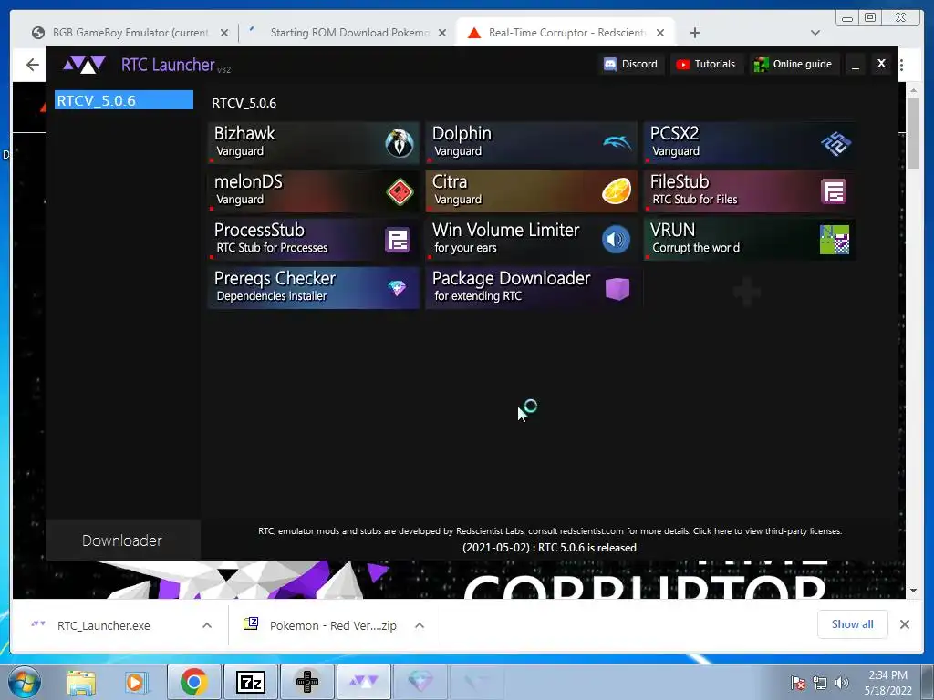Open Windows Media Player from the taskbar

(x=135, y=682)
